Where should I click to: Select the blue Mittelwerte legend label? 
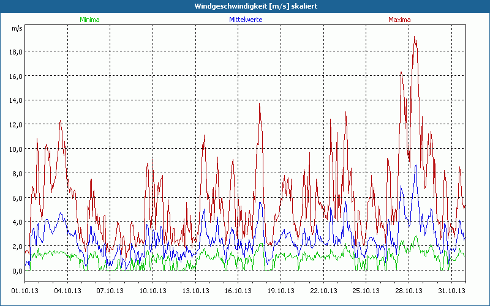click(x=246, y=20)
